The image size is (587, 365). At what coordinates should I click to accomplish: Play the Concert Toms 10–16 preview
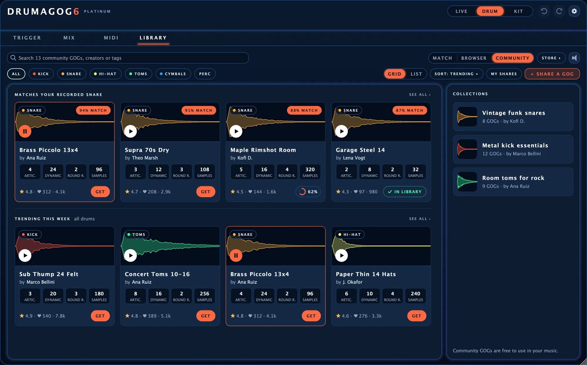coord(131,255)
